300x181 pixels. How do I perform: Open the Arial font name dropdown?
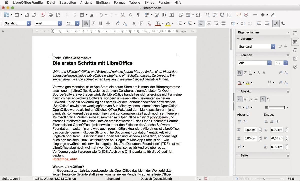pos(60,23)
